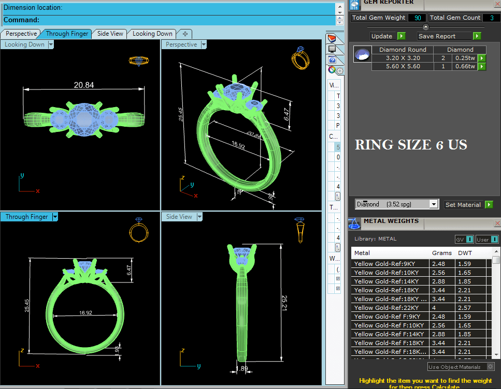Open the display monitor panel tab icon

click(x=333, y=50)
